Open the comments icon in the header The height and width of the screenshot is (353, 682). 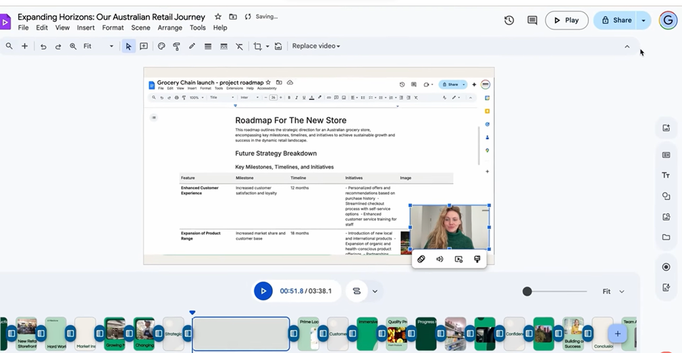point(532,20)
